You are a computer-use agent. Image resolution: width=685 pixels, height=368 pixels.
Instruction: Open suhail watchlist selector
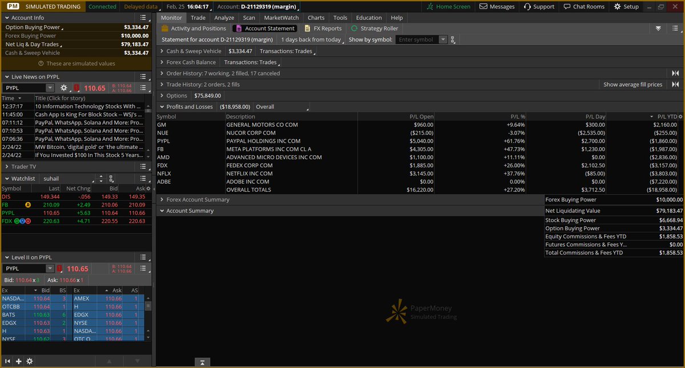[x=67, y=179]
